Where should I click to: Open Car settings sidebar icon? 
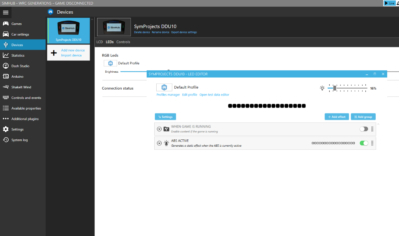[6, 35]
